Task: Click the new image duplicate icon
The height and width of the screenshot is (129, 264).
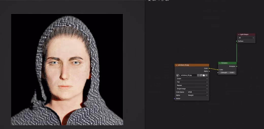Action: coord(201,75)
